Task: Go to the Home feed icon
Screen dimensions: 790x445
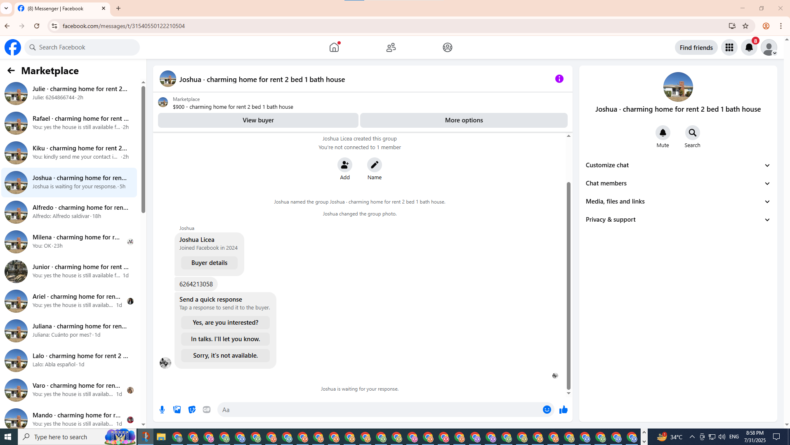Action: click(x=334, y=47)
